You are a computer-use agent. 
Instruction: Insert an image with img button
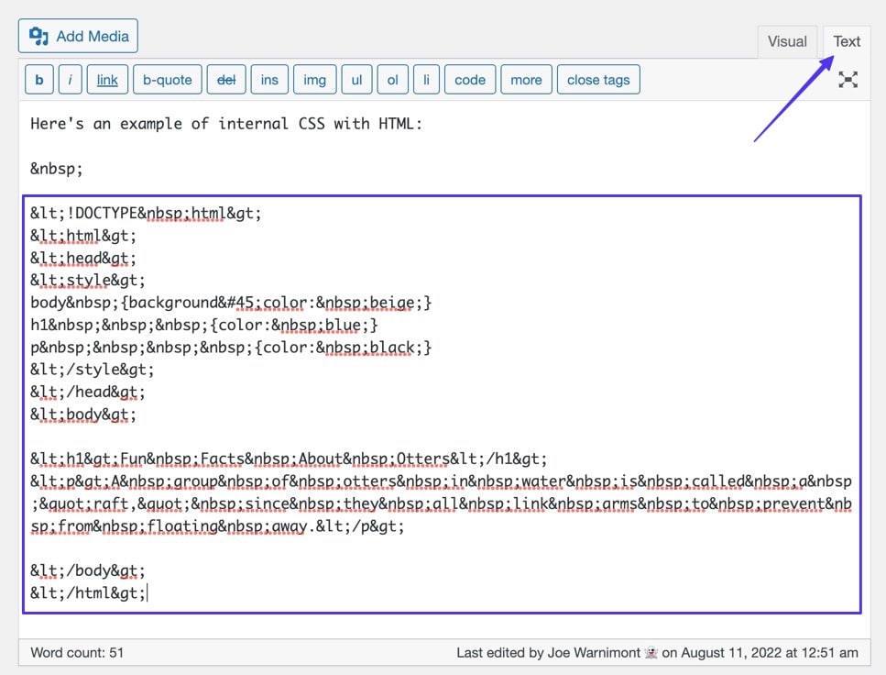[x=314, y=80]
